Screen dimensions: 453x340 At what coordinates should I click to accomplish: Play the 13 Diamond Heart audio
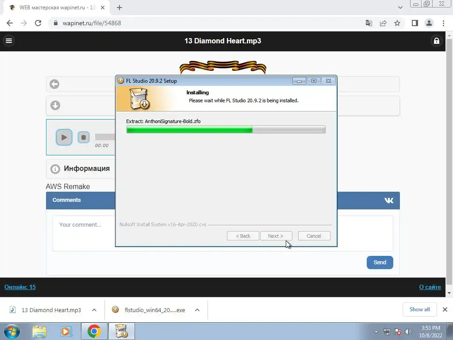point(64,137)
